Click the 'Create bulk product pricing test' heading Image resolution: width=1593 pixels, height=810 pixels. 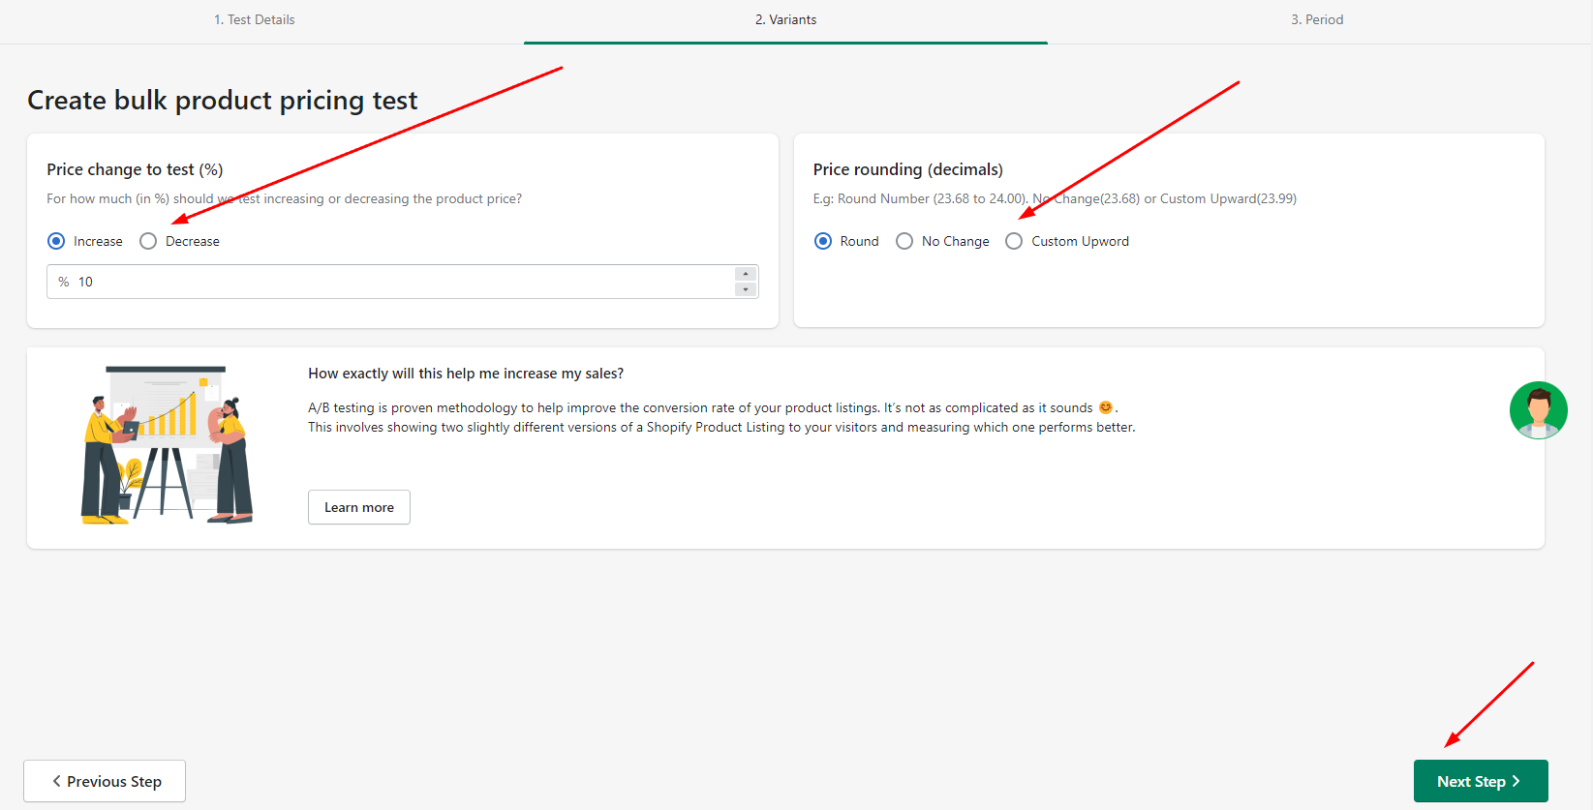pyautogui.click(x=223, y=100)
